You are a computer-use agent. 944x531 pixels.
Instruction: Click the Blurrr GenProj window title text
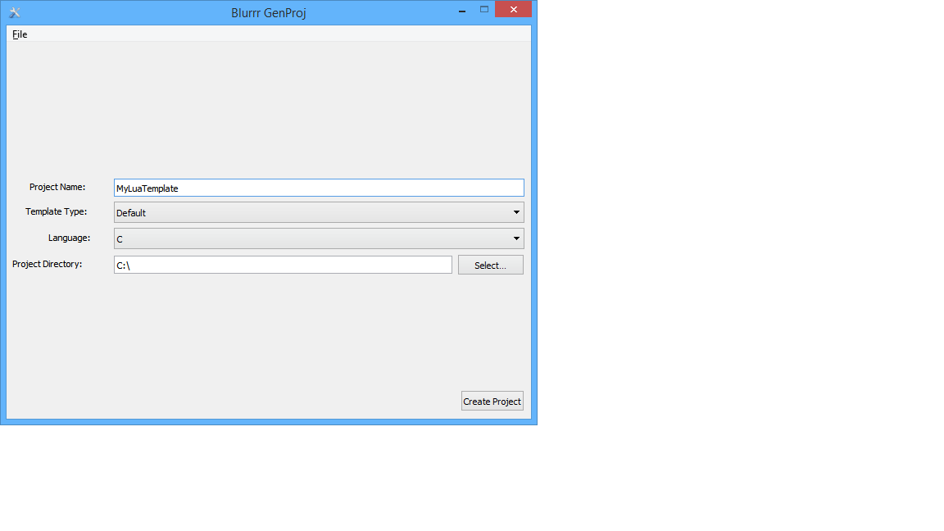point(269,13)
